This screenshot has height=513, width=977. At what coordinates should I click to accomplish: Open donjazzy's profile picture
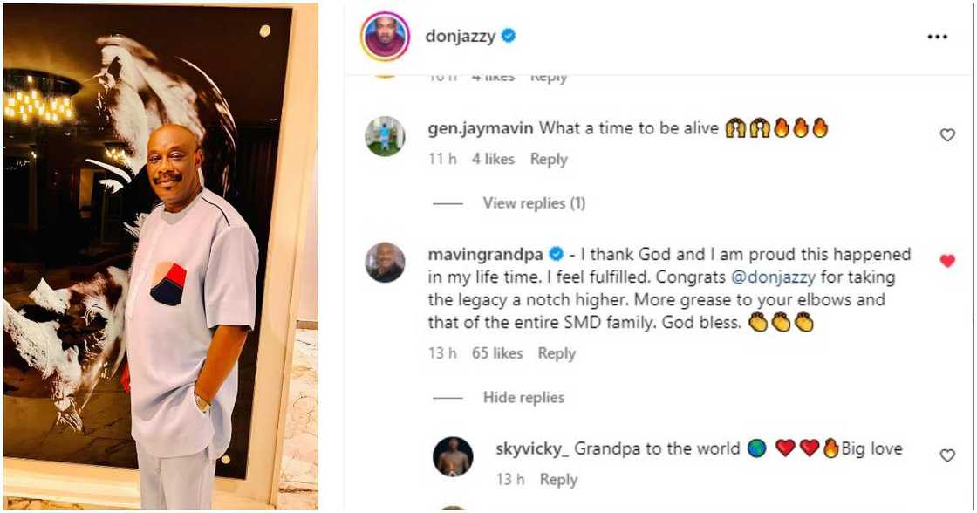[x=385, y=37]
